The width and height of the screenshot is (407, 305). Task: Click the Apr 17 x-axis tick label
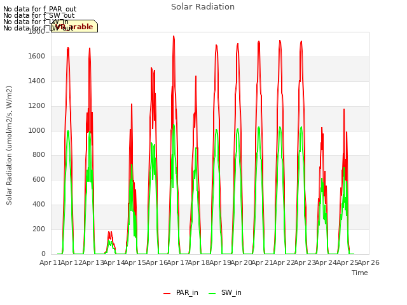point(177,262)
